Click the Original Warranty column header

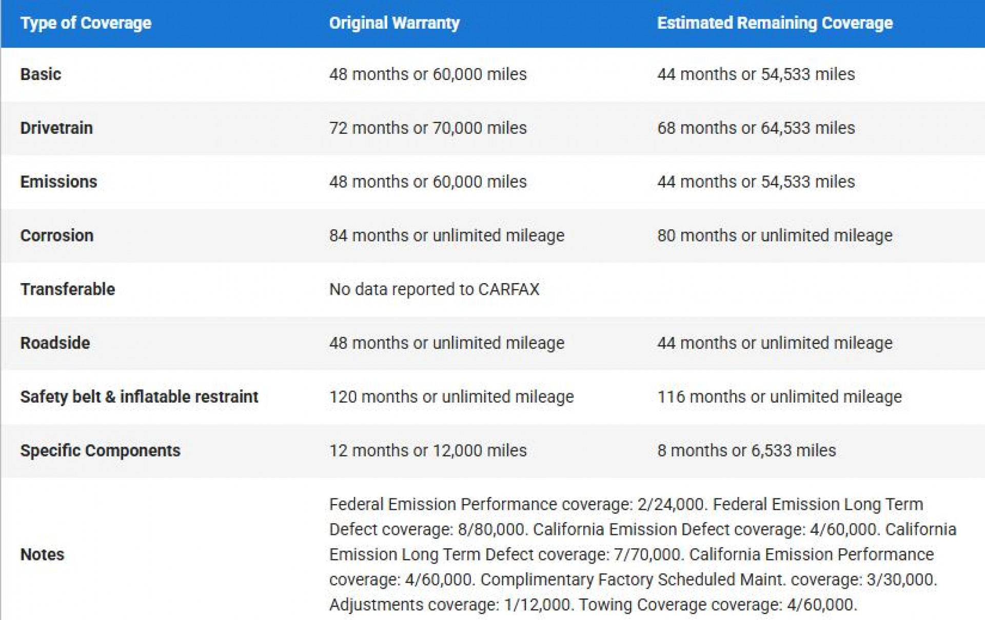[394, 23]
